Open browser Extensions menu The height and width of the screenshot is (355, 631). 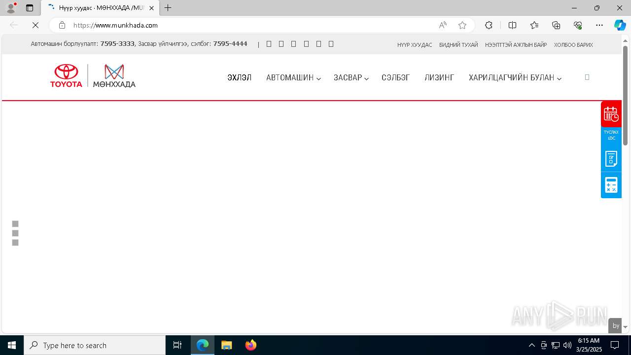(x=489, y=25)
